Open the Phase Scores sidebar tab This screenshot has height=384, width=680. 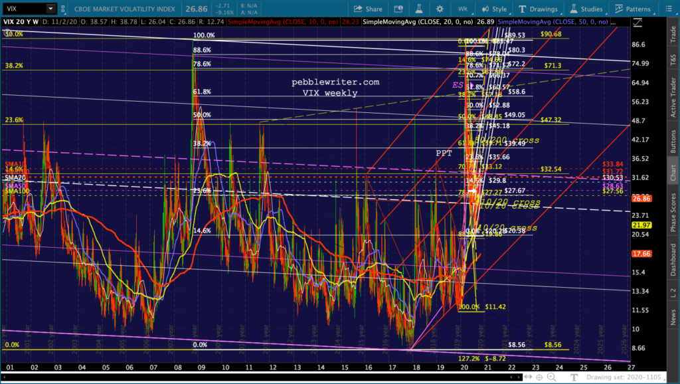click(x=673, y=211)
